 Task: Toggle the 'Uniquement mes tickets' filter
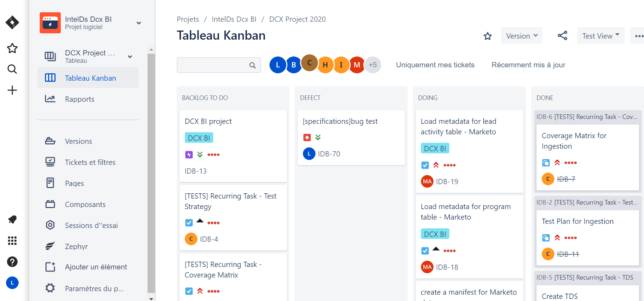click(x=435, y=65)
